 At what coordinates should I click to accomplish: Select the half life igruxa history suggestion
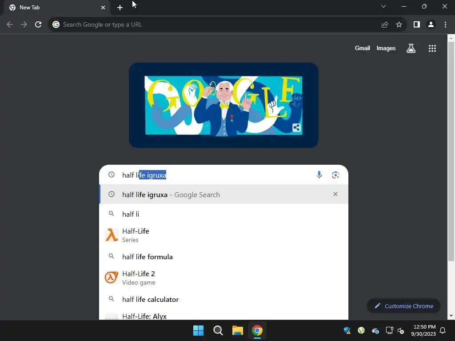click(224, 194)
